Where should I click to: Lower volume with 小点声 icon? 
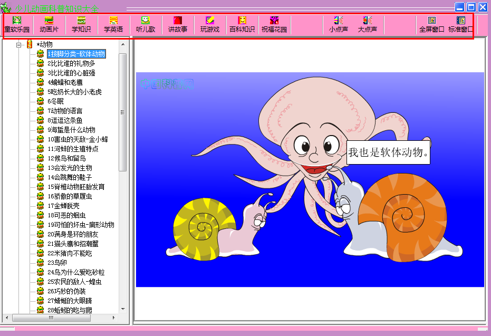point(339,25)
